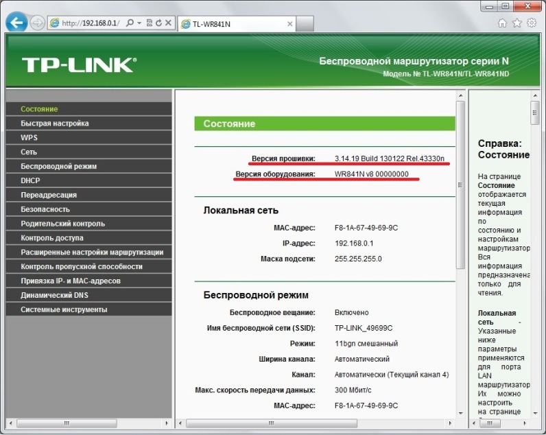Image resolution: width=546 pixels, height=435 pixels.
Task: Click main content scroll up arrow
Action: point(460,95)
